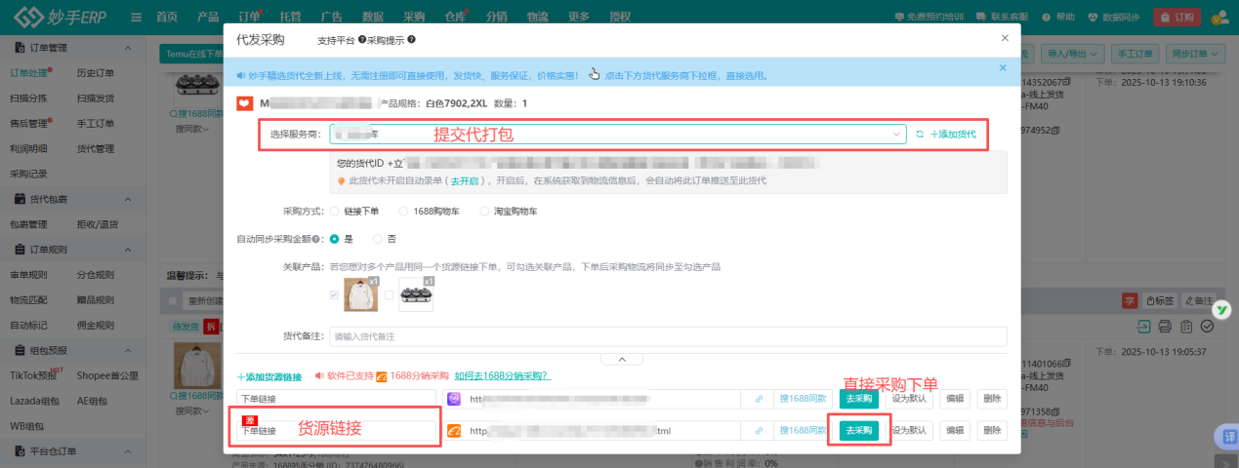Click the user avatar icon in the top bar
The image size is (1239, 468).
coord(1218,17)
